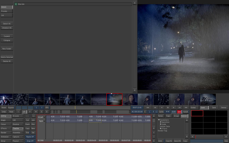Open the Shot bin green dropdown arrow
Viewport: 229px width, 143px height.
(x=16, y=4)
